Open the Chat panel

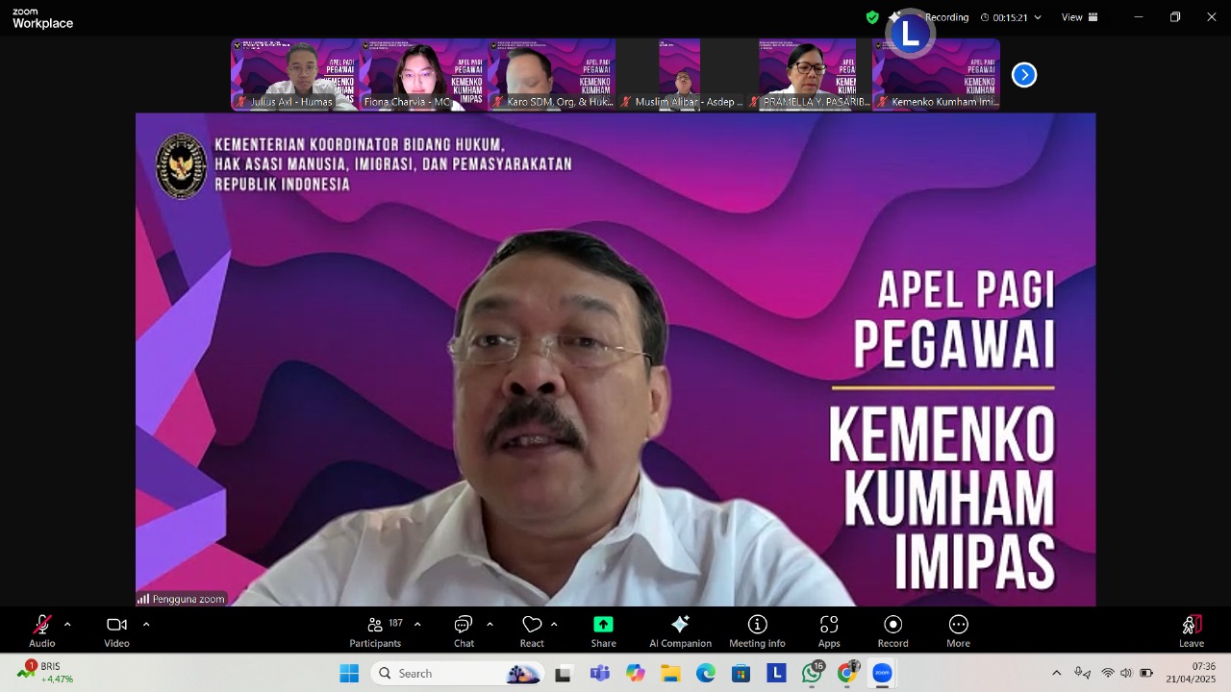click(x=464, y=630)
